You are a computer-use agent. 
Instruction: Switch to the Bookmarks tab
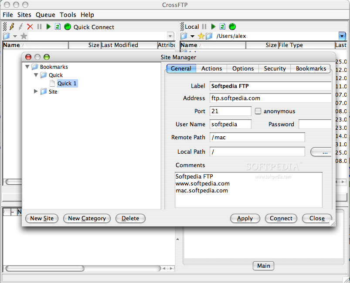[x=311, y=68]
